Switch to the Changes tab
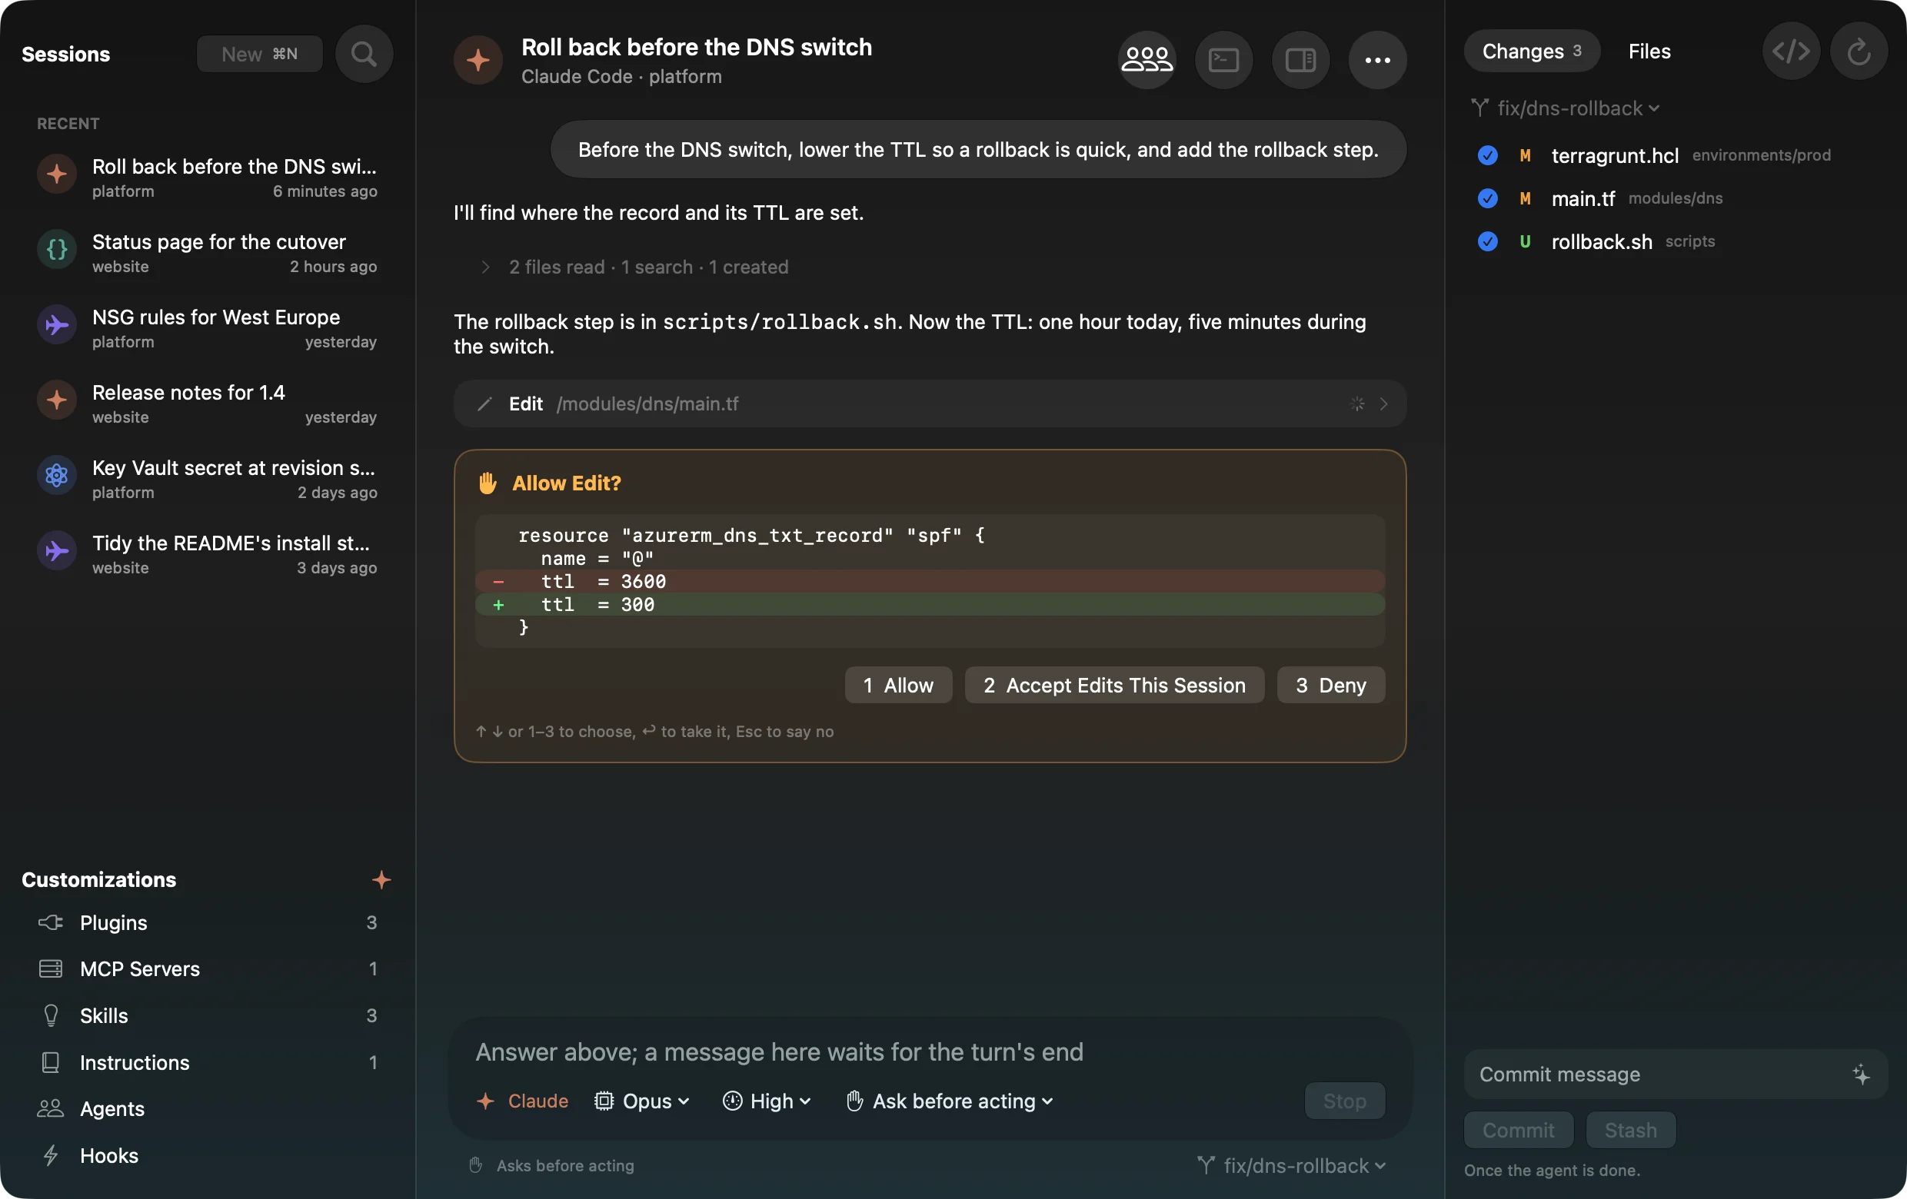The height and width of the screenshot is (1199, 1907). pyautogui.click(x=1531, y=51)
